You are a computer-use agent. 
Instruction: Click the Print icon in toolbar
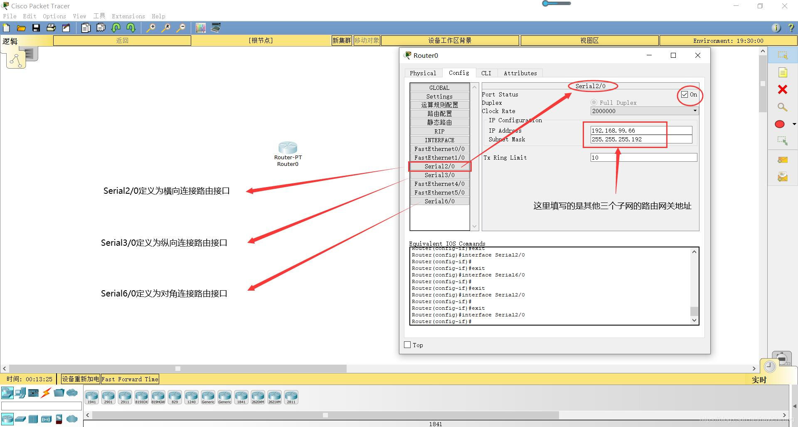(51, 28)
